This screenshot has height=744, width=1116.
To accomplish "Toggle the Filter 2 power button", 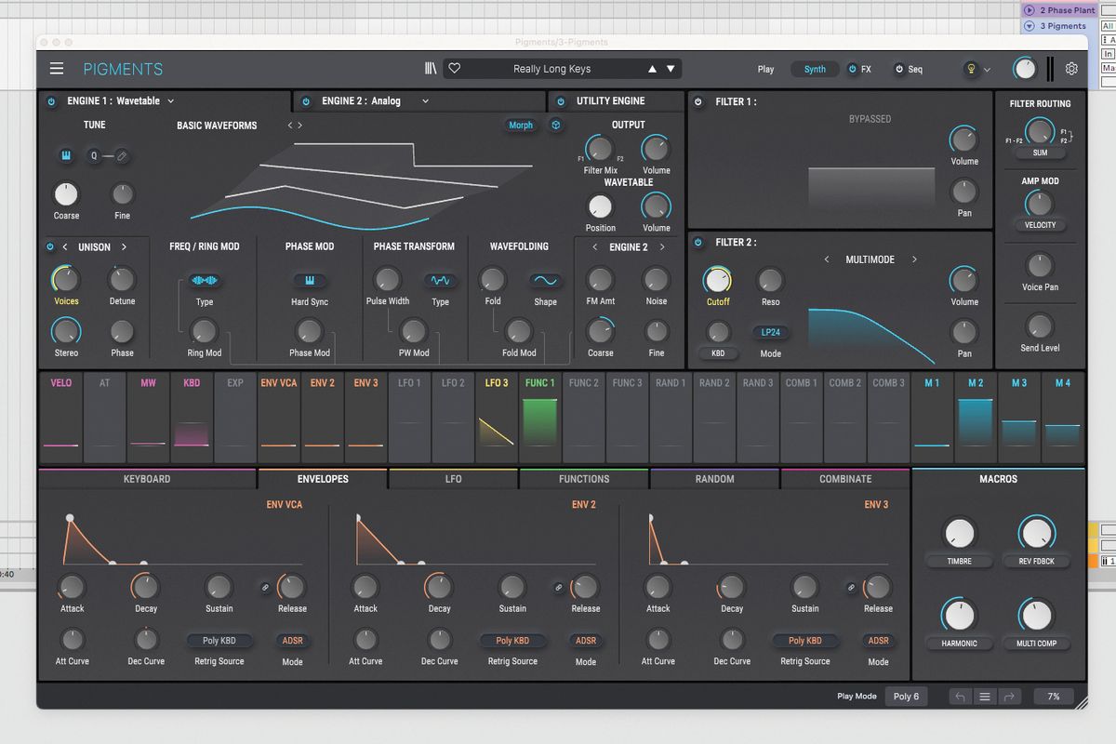I will pyautogui.click(x=697, y=243).
